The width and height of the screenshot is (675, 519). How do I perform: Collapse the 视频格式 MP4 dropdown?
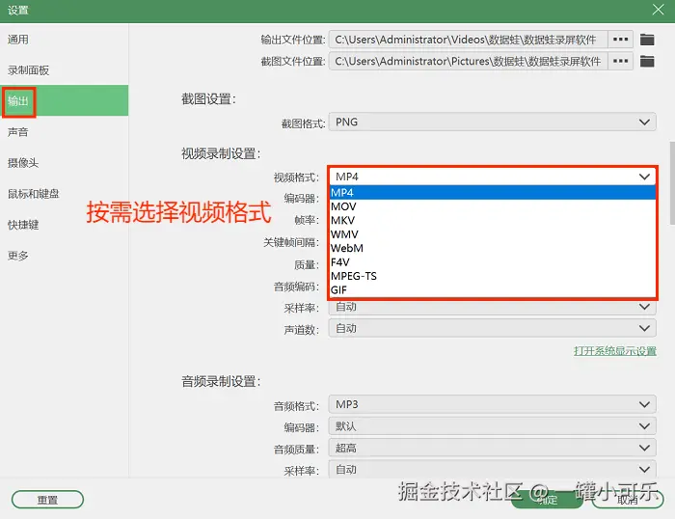click(x=492, y=177)
